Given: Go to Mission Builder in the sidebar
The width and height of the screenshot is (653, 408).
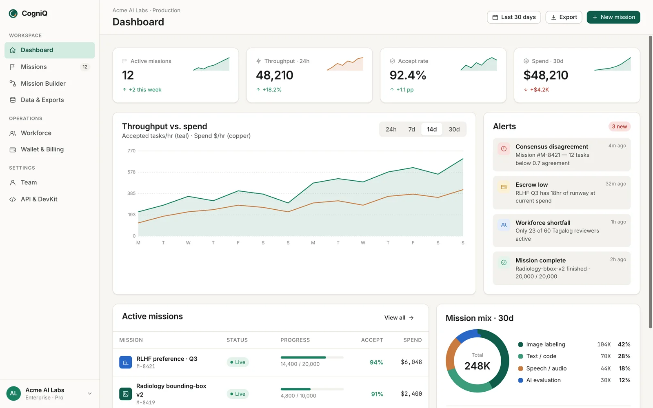Looking at the screenshot, I should point(49,84).
